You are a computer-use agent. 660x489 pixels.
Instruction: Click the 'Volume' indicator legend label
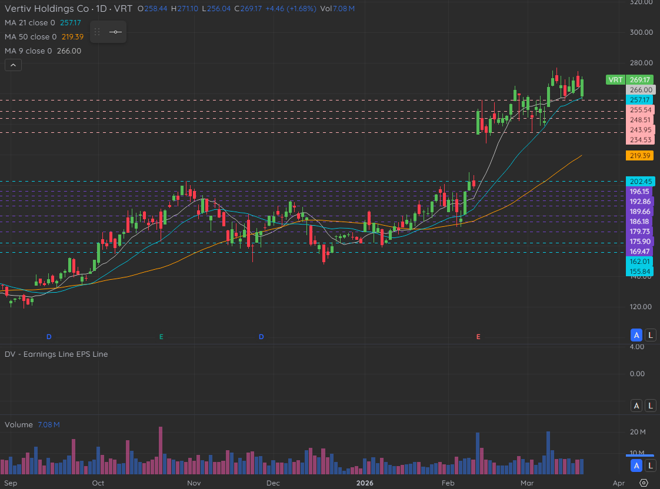point(18,425)
